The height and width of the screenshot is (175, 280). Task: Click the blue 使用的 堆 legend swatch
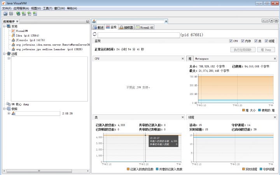pos(259,110)
